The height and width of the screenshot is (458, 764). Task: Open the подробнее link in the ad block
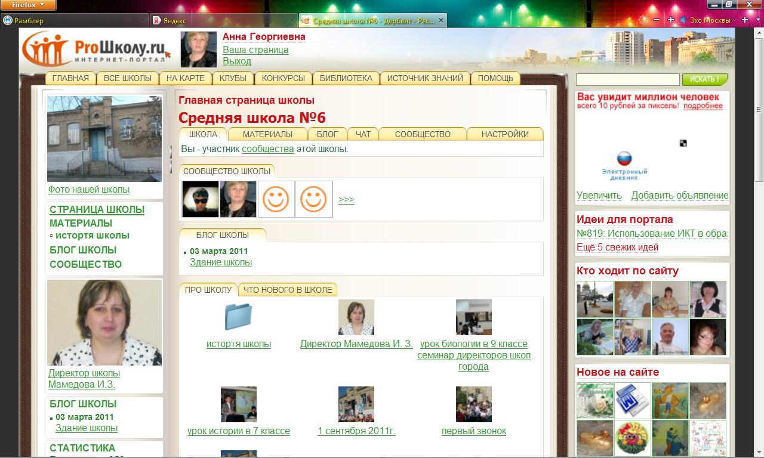pos(703,106)
